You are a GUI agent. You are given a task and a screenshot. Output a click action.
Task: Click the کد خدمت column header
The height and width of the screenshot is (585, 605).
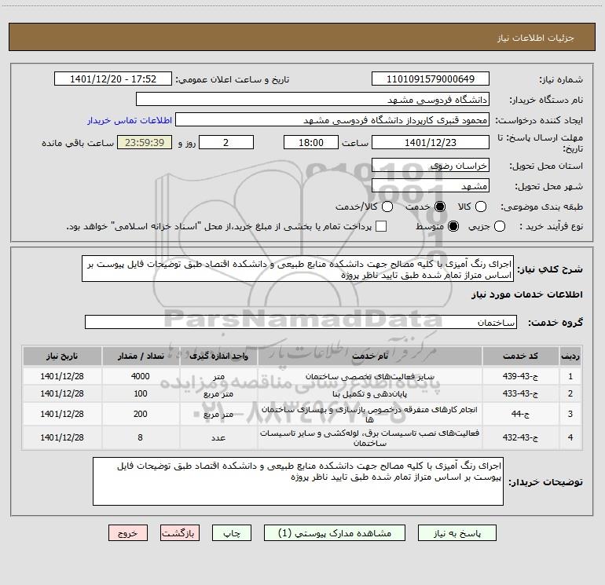click(x=520, y=356)
